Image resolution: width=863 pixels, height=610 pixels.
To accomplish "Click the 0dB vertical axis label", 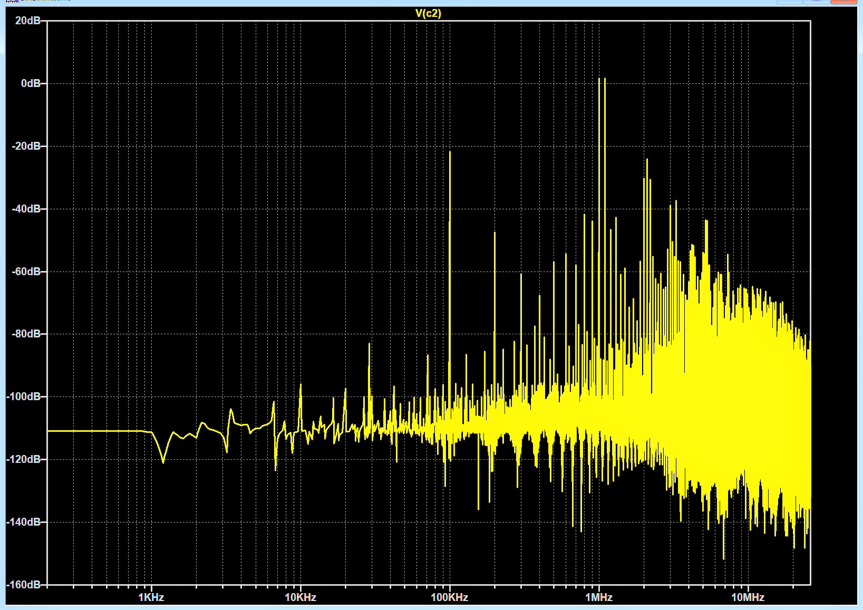I will point(31,83).
